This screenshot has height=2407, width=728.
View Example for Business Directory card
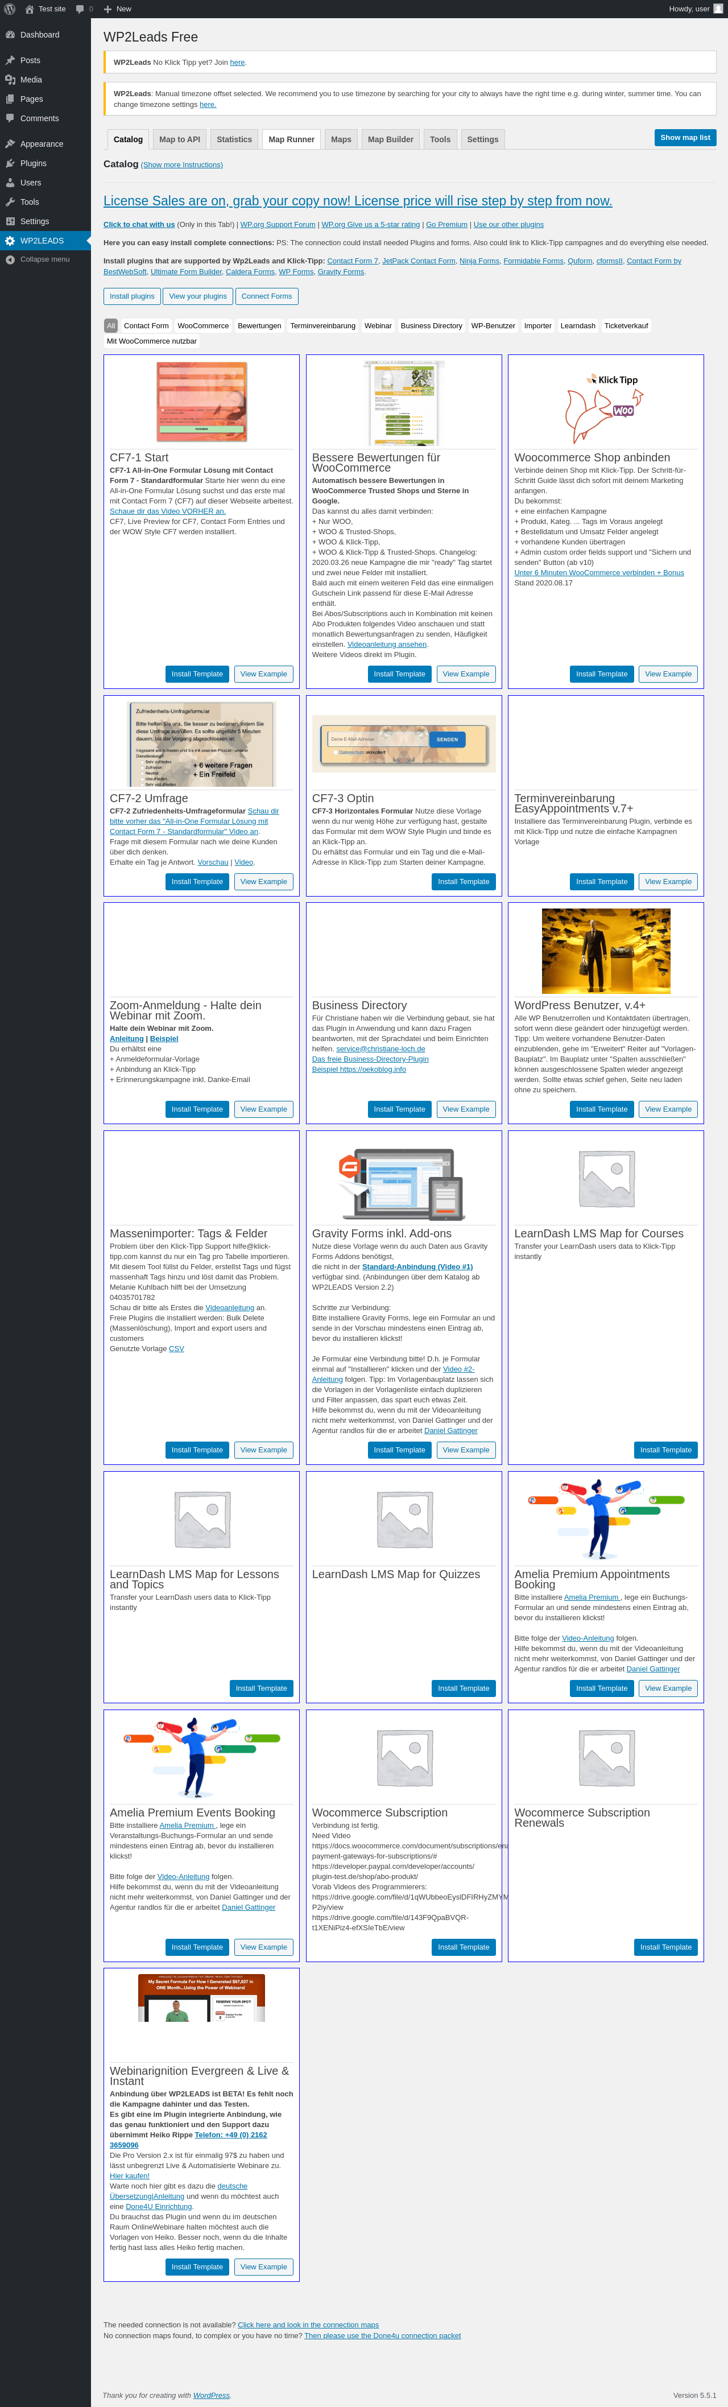pyautogui.click(x=466, y=1109)
